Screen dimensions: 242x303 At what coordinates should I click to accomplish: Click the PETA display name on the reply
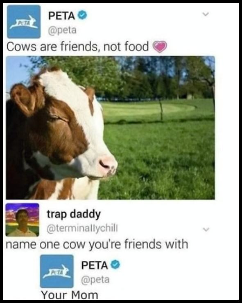pyautogui.click(x=95, y=265)
